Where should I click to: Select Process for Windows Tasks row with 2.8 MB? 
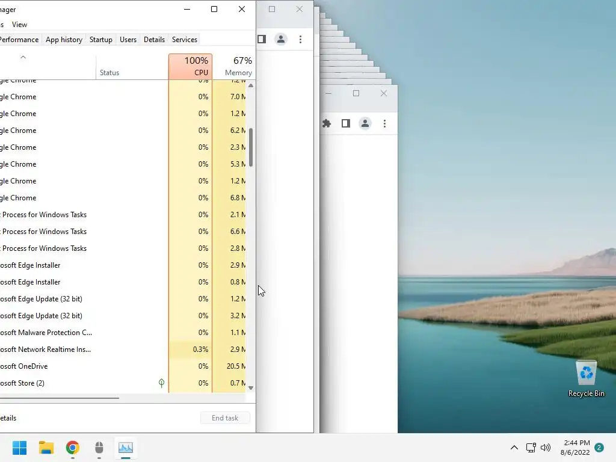coord(123,248)
